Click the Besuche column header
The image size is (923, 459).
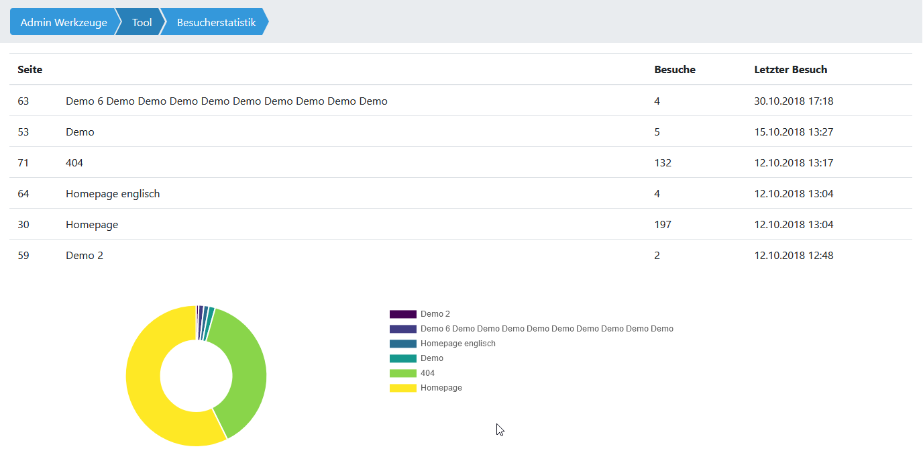click(675, 69)
